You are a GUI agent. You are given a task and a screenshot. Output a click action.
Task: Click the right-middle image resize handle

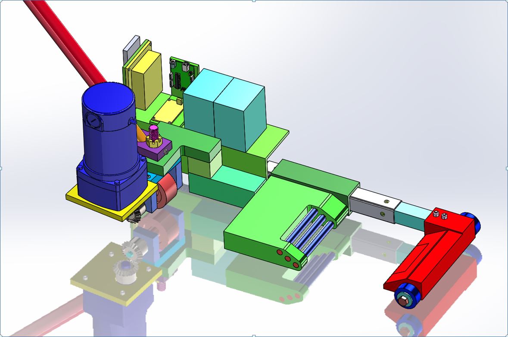[507, 168]
